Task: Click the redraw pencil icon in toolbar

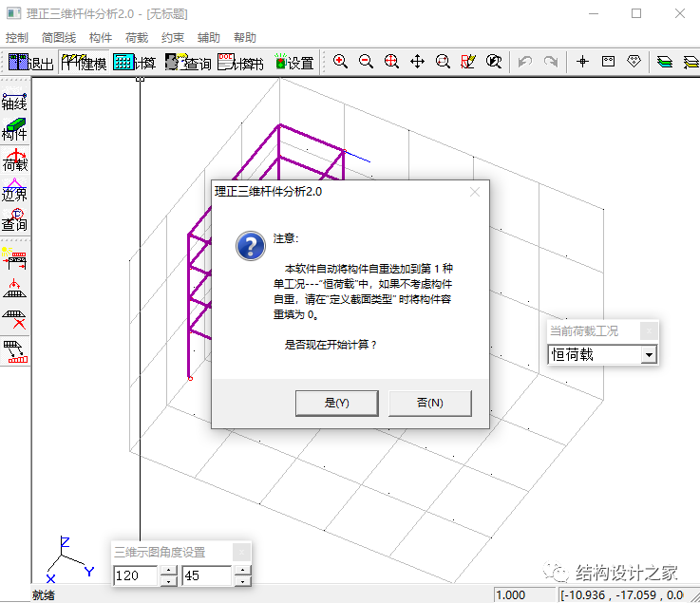Action: (468, 61)
